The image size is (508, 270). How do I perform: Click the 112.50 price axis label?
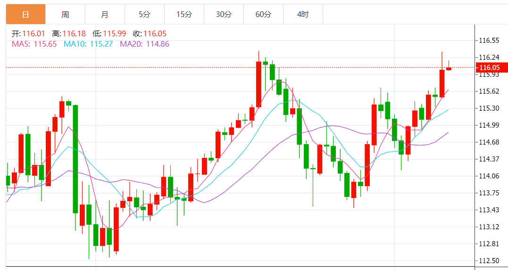point(489,261)
